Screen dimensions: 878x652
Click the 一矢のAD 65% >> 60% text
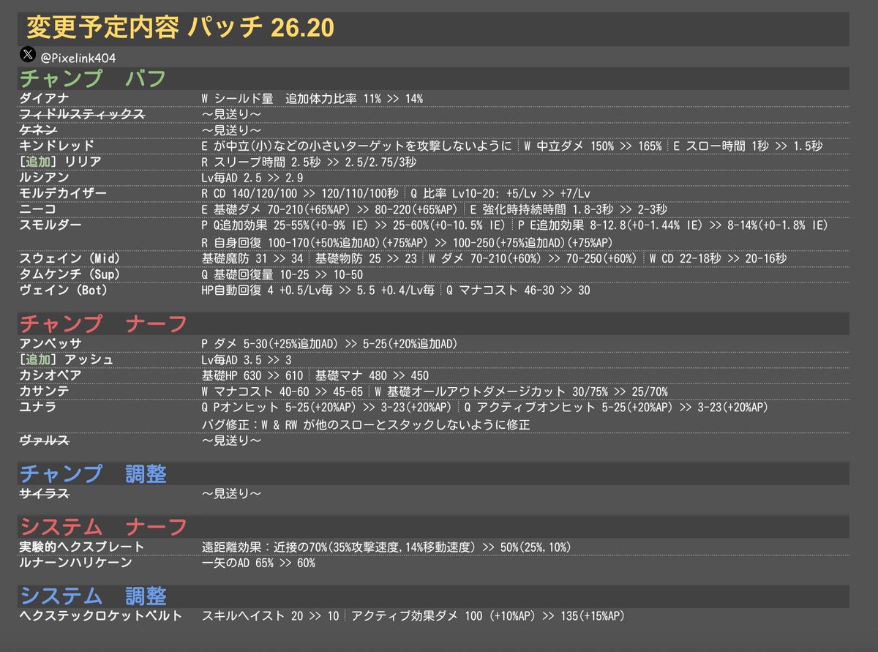pyautogui.click(x=258, y=563)
